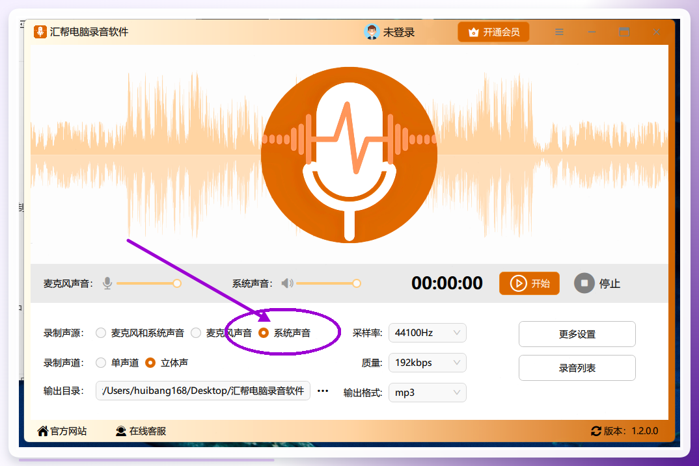Browse output folder with three-dots icon
699x466 pixels.
pyautogui.click(x=323, y=391)
